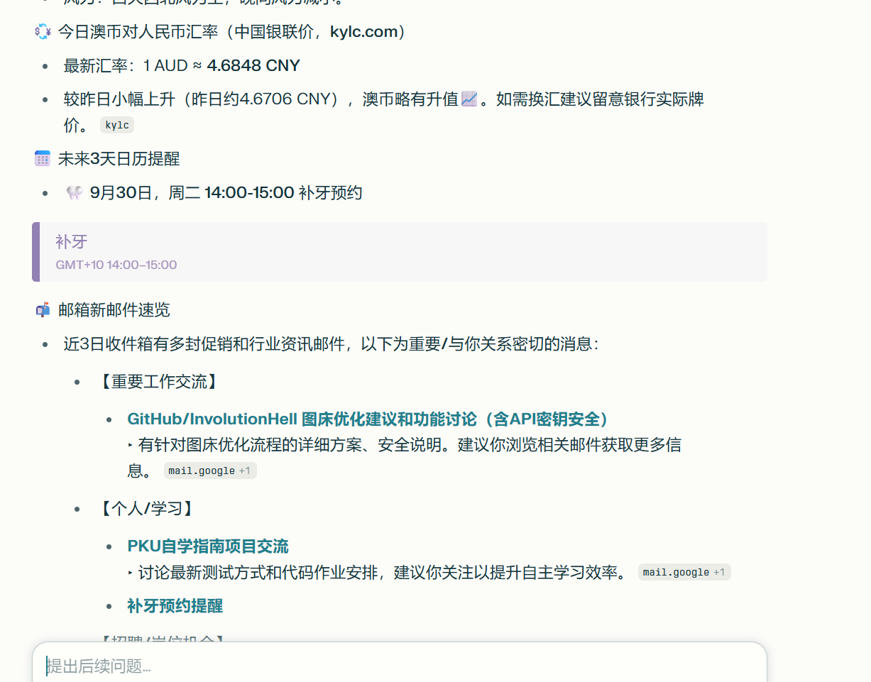This screenshot has height=682, width=871.
Task: Open the 补牙 calendar event card
Action: [400, 252]
